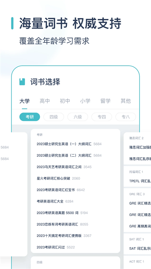Select the 专四 filter chip
The height and width of the screenshot is (269, 151).
tap(102, 117)
